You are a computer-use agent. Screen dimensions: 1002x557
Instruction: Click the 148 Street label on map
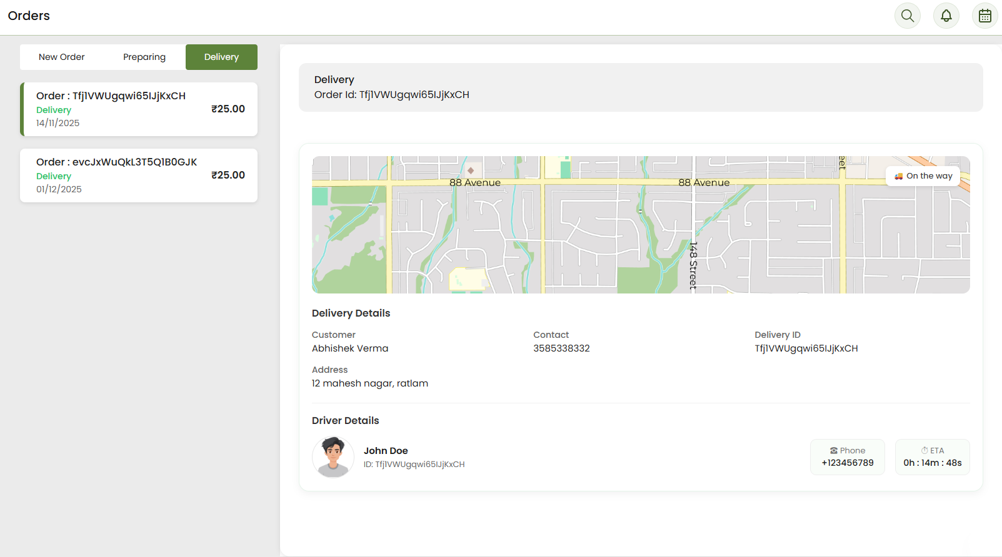[x=693, y=265]
